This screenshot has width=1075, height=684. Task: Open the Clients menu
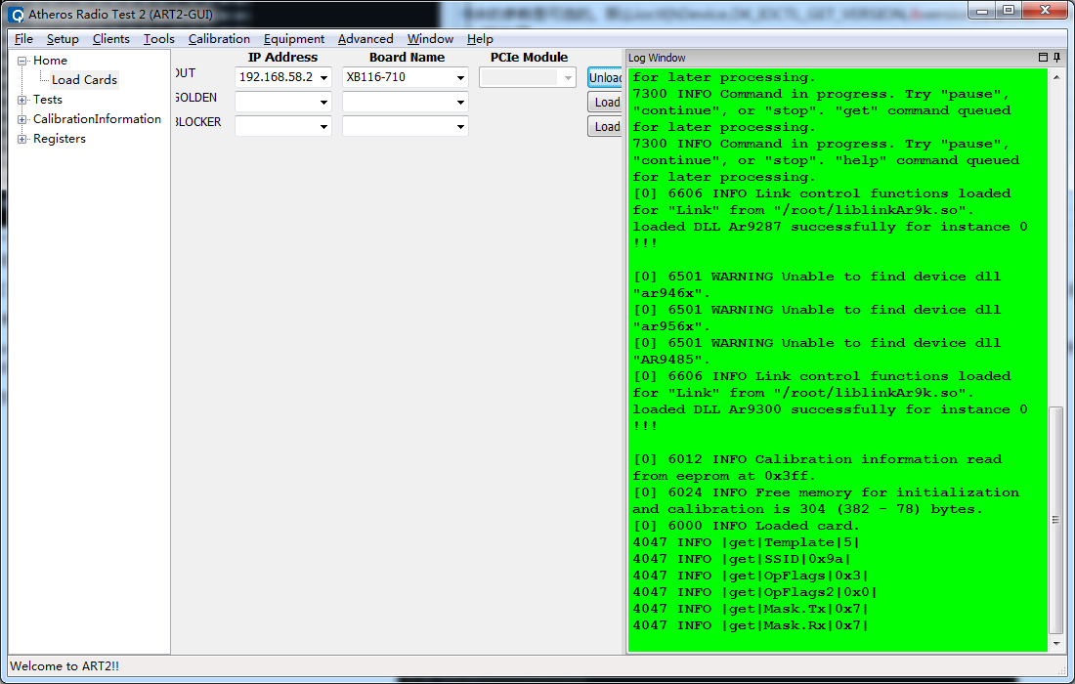coord(111,39)
